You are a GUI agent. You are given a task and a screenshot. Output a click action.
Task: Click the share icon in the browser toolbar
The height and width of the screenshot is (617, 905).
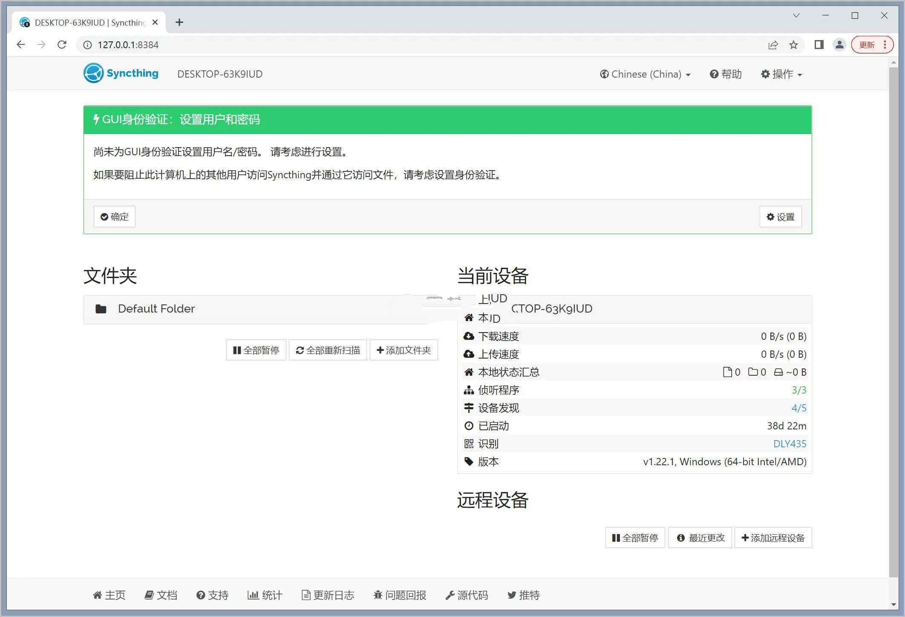[773, 45]
